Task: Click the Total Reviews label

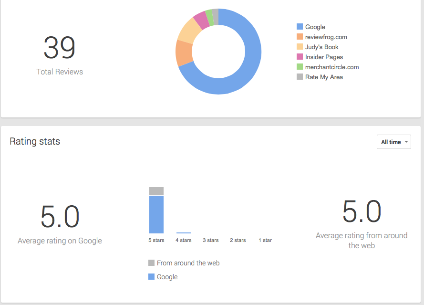Action: (60, 72)
